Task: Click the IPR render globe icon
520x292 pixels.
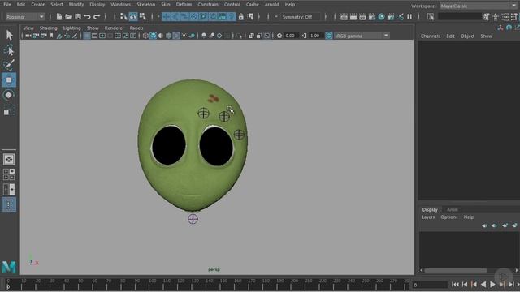Action: click(381, 16)
